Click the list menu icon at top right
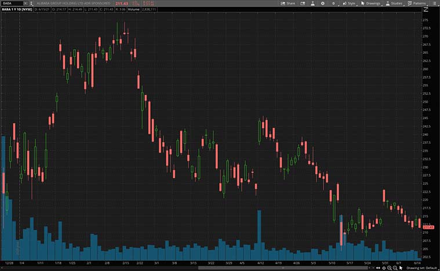The height and width of the screenshot is (271, 440). (x=435, y=3)
